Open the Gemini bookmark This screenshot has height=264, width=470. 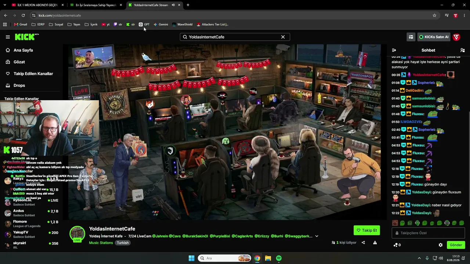tap(160, 25)
